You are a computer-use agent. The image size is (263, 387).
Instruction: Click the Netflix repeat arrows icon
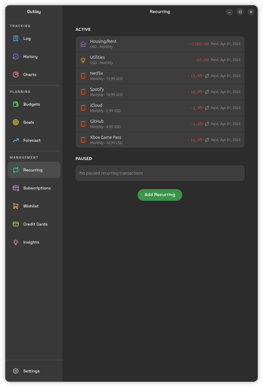207,76
